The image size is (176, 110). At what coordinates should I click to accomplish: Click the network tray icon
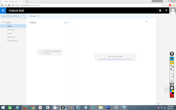tap(161, 108)
